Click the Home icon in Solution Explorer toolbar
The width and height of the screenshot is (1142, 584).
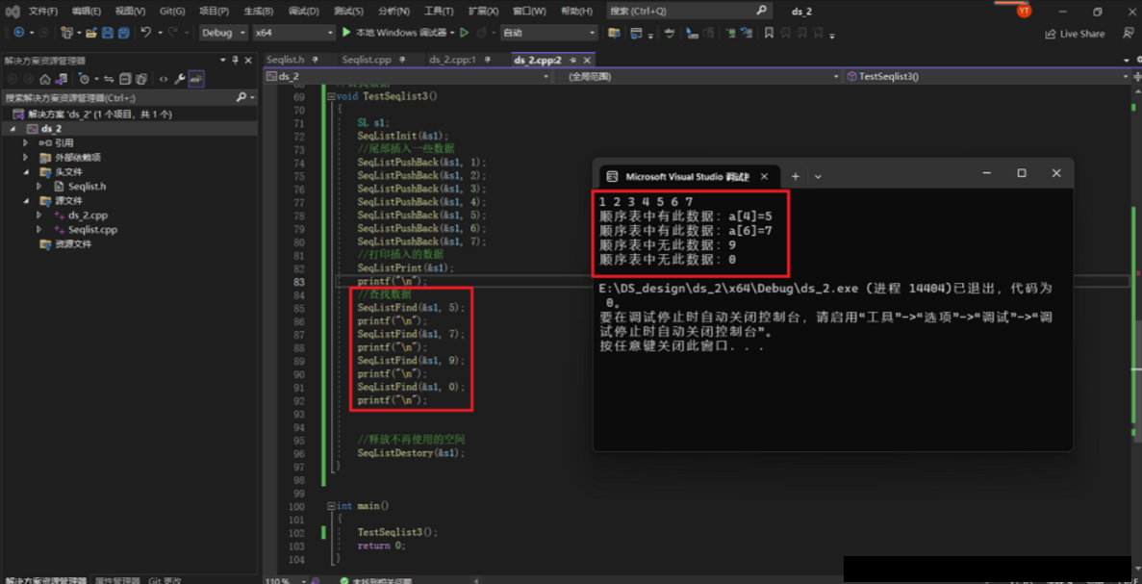tap(45, 79)
